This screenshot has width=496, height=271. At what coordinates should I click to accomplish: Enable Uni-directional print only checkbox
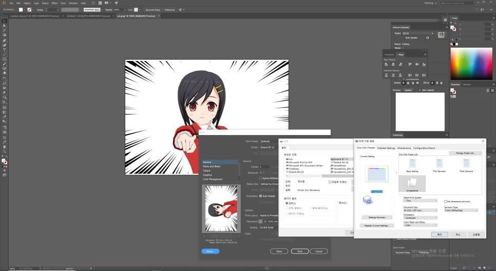(x=445, y=201)
